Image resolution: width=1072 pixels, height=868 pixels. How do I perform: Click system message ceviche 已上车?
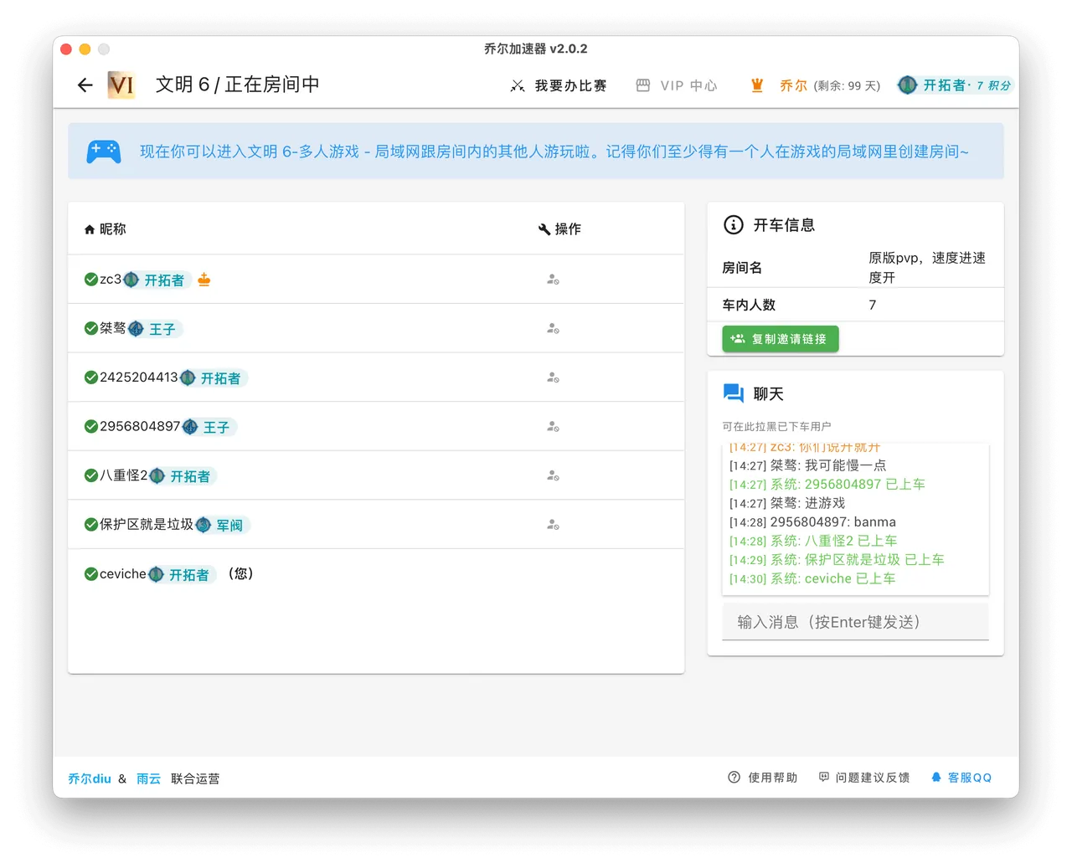(x=812, y=578)
